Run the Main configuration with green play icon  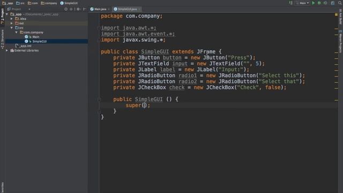pyautogui.click(x=313, y=3)
